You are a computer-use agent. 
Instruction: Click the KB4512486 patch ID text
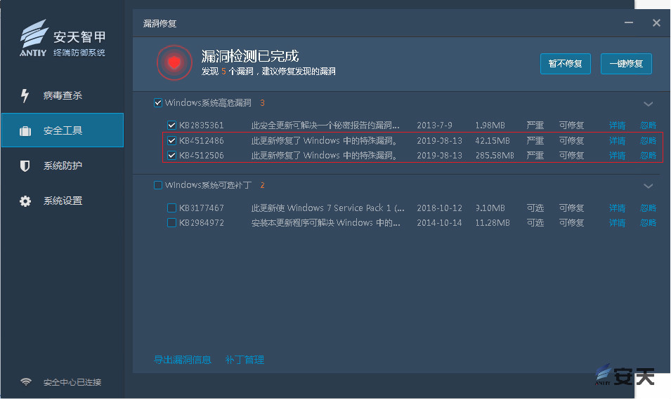(x=201, y=140)
